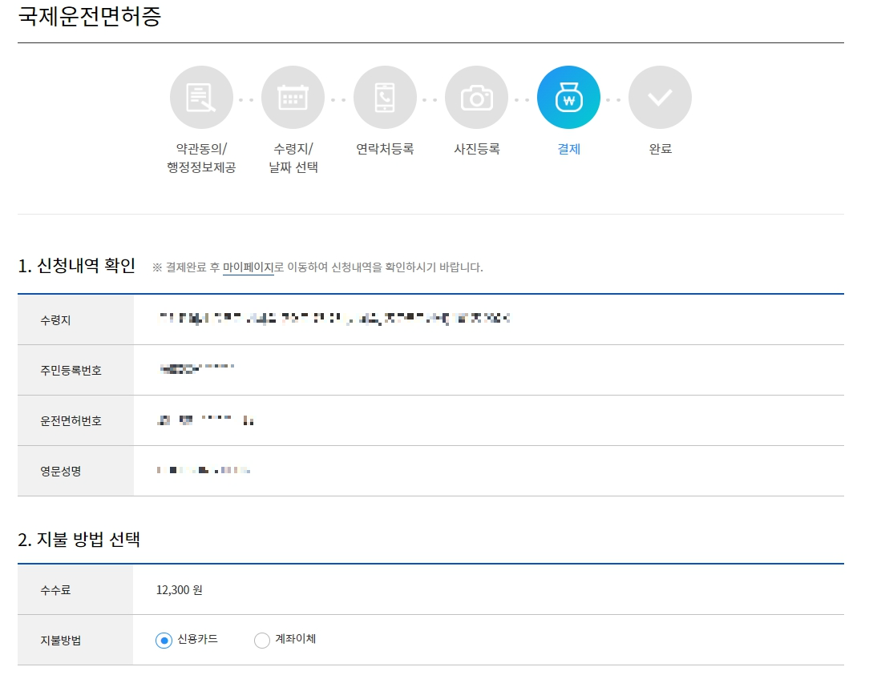
Task: Open the 마이페이지 link
Action: click(x=249, y=267)
